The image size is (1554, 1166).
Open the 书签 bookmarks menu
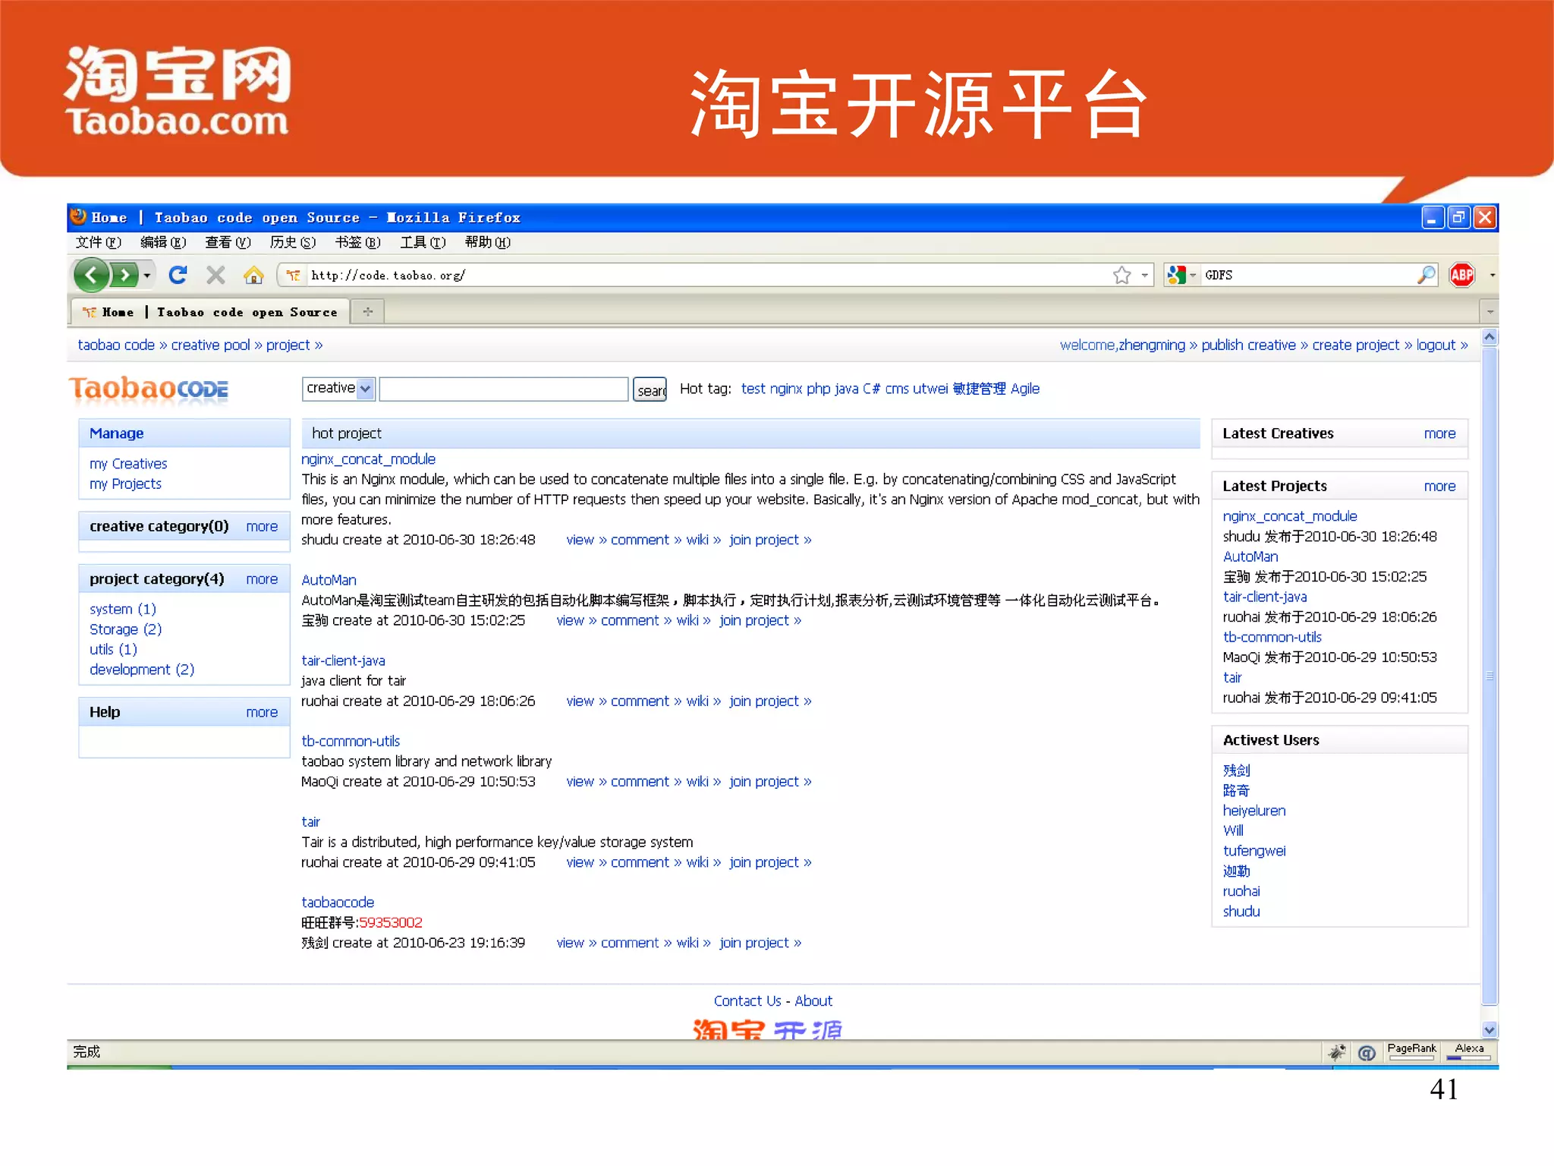357,242
